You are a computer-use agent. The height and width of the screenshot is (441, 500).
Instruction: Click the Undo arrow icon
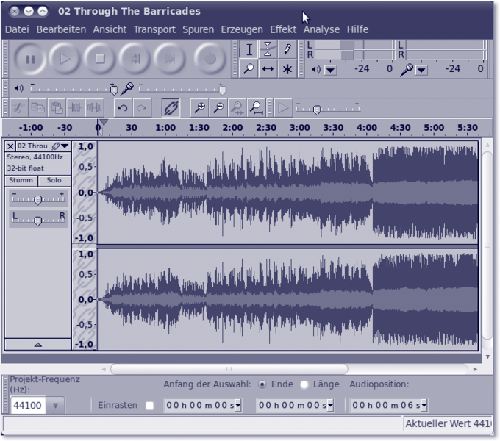(123, 108)
